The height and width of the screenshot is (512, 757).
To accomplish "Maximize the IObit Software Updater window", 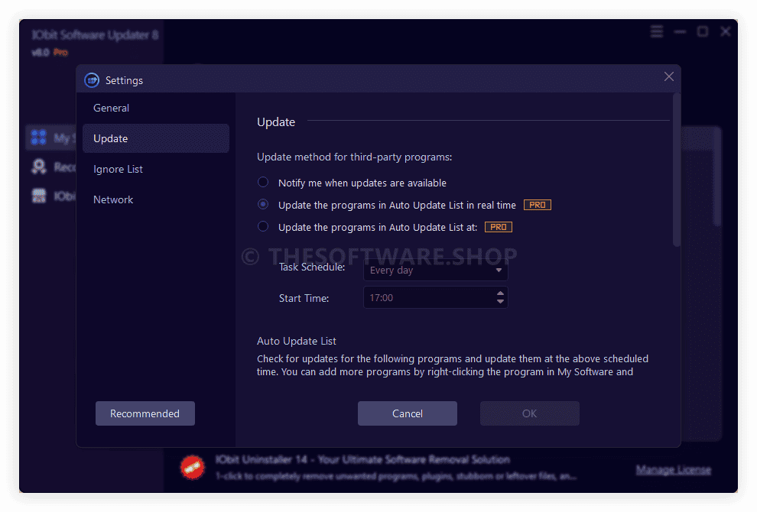I will click(703, 32).
